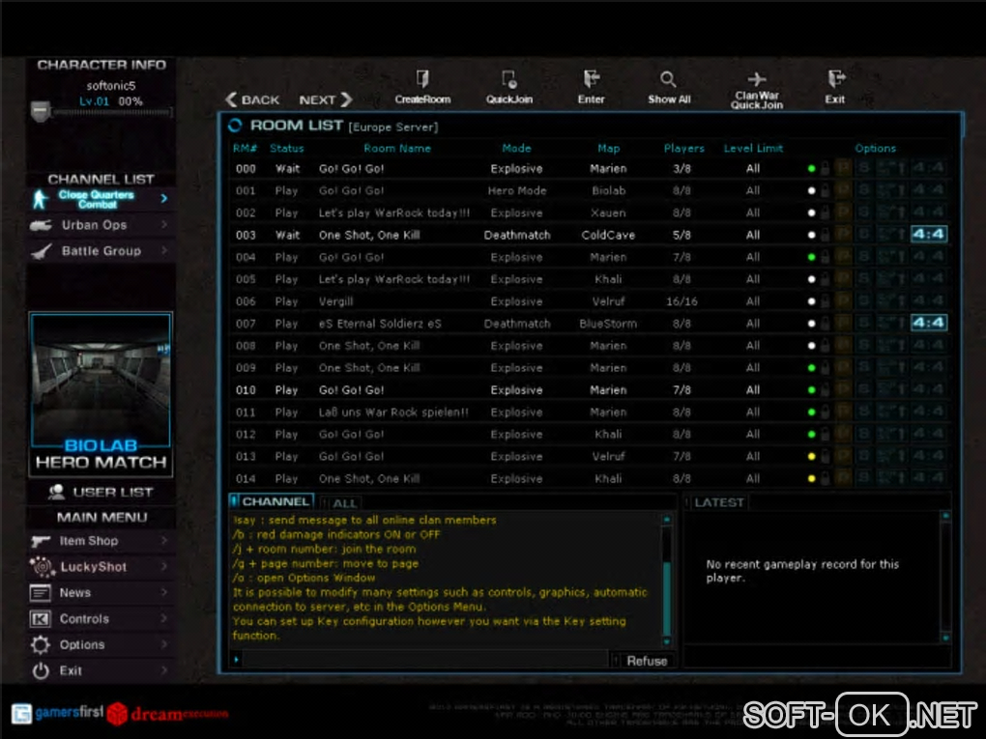Select room 007 eS Eternal Soldierz eS

(x=590, y=323)
